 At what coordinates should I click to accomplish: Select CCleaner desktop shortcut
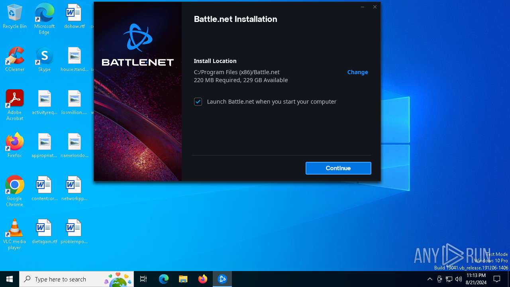pyautogui.click(x=15, y=60)
